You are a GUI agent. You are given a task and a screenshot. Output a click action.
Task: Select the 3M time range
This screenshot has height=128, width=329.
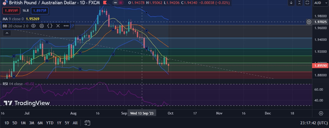pos(31,123)
